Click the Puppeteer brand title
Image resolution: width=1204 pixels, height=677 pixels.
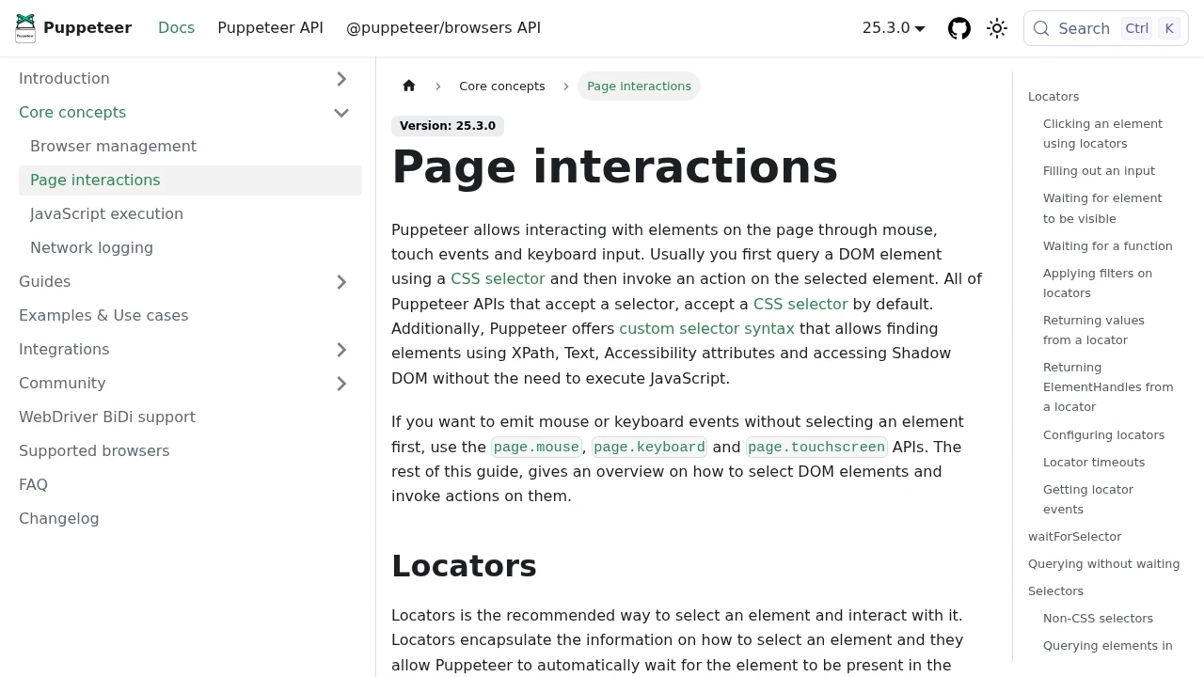[87, 28]
